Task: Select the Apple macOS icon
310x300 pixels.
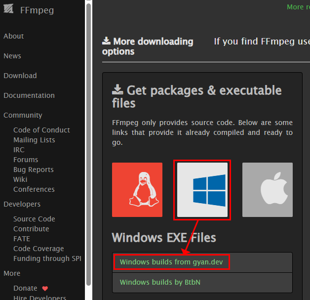Action: coord(268,190)
